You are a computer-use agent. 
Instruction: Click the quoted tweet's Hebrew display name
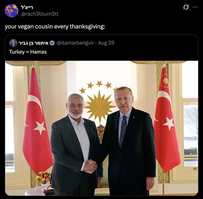click(33, 43)
